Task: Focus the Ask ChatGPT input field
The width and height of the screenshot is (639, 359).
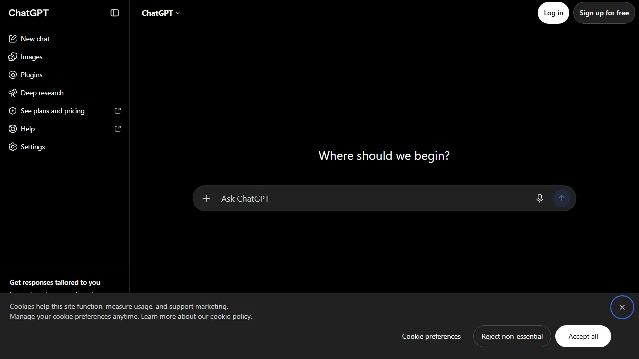Action: 374,198
